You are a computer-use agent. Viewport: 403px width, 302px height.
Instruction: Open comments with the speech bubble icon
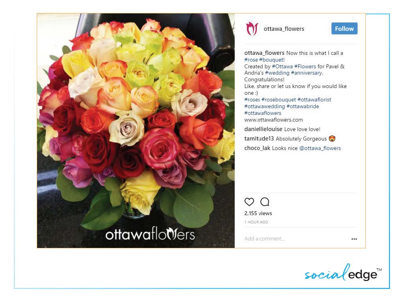coord(265,202)
